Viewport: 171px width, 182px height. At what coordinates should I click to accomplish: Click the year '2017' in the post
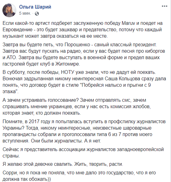34,122
